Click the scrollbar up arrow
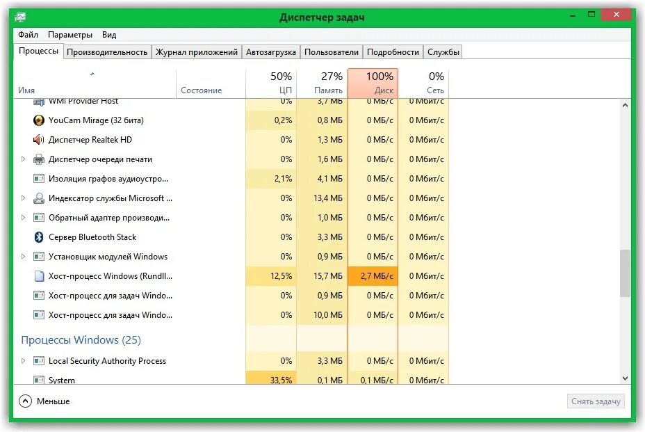This screenshot has width=645, height=432. pos(625,106)
